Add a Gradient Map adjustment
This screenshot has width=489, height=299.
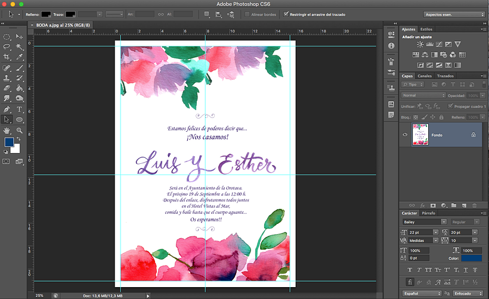point(457,65)
